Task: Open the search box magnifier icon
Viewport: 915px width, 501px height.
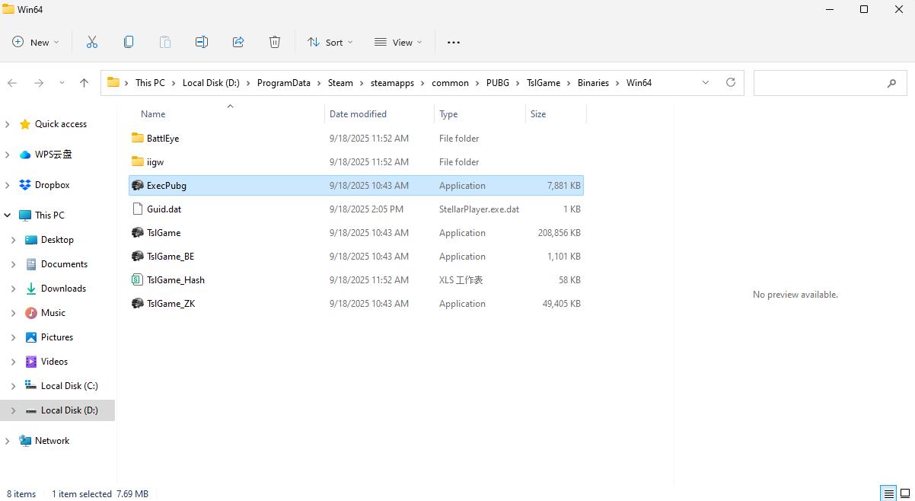Action: pos(891,82)
